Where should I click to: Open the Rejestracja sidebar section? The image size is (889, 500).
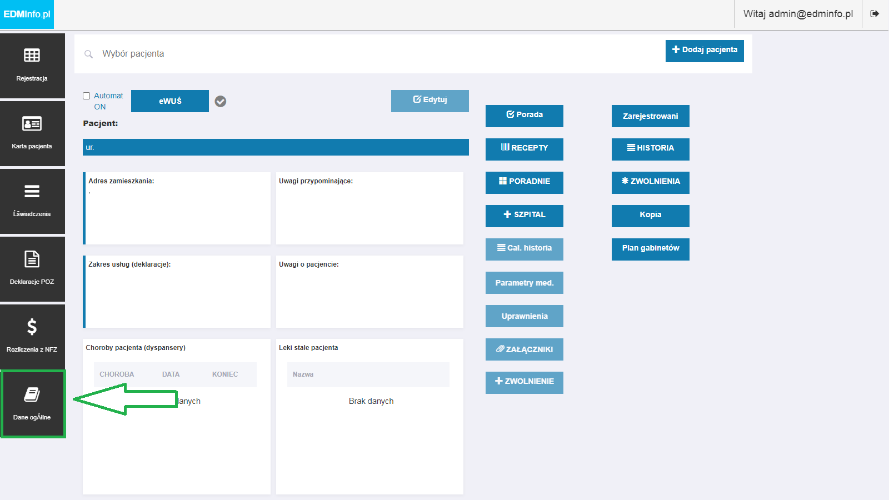pyautogui.click(x=32, y=66)
